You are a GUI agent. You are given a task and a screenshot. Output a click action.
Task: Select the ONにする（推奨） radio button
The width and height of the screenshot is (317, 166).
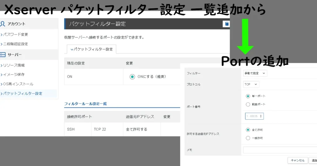132,77
